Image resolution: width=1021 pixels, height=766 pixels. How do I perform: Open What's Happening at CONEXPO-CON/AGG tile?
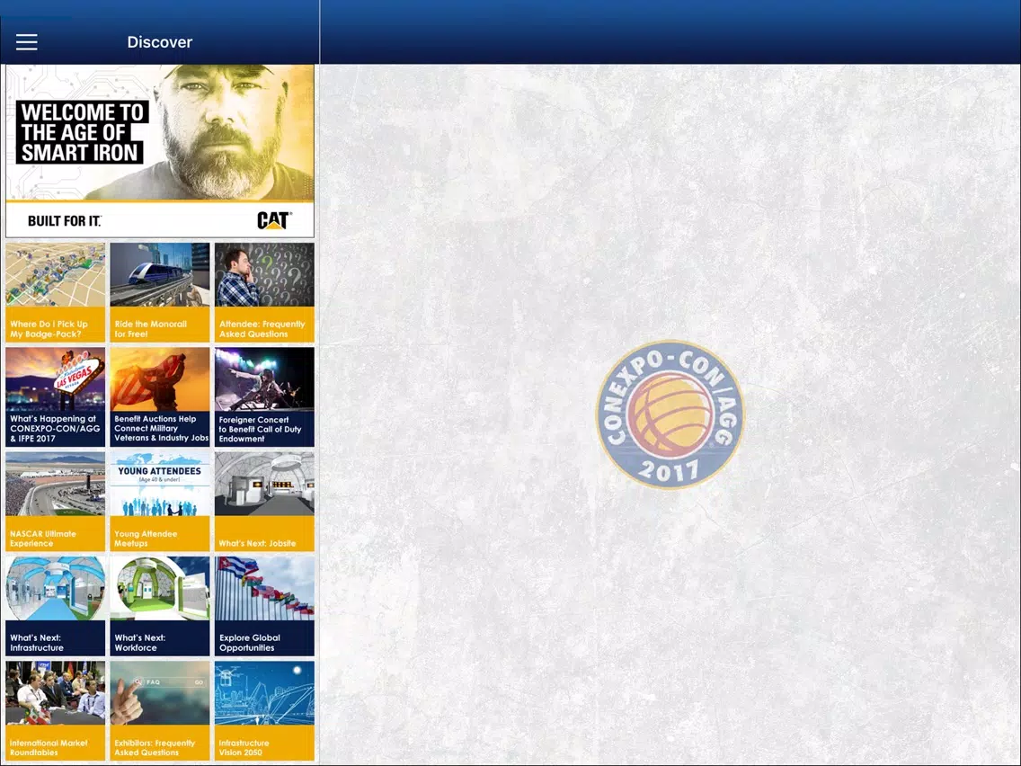[56, 396]
